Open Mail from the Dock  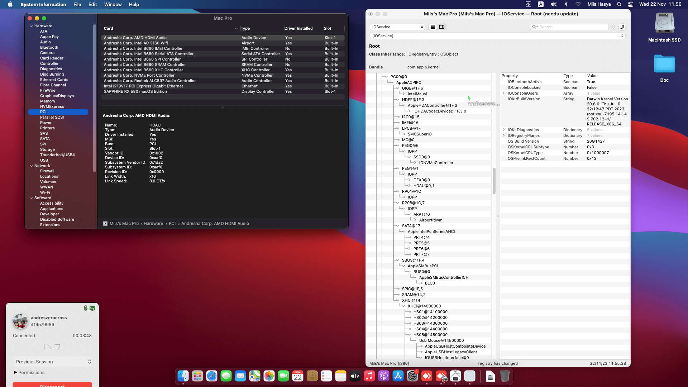240,376
